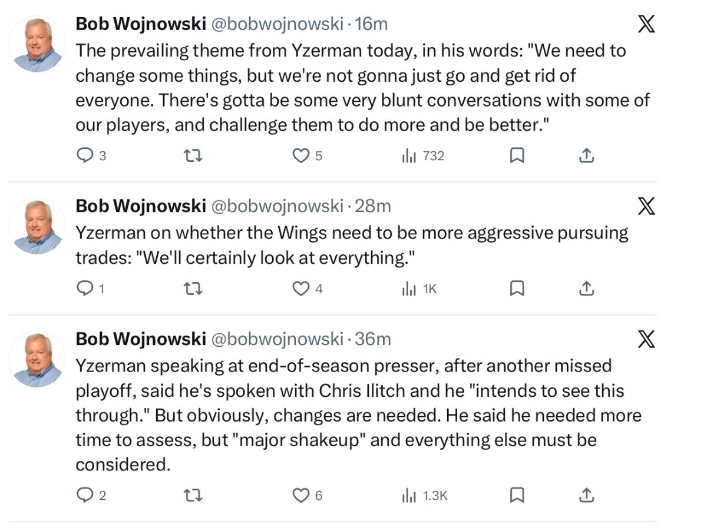This screenshot has width=707, height=531.
Task: Reply to the end-of-season presser tweet
Action: click(86, 496)
